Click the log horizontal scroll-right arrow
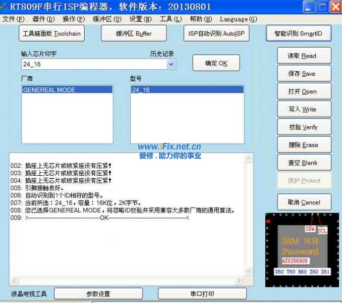Viewport: 342px width, 303px height. 239,280
